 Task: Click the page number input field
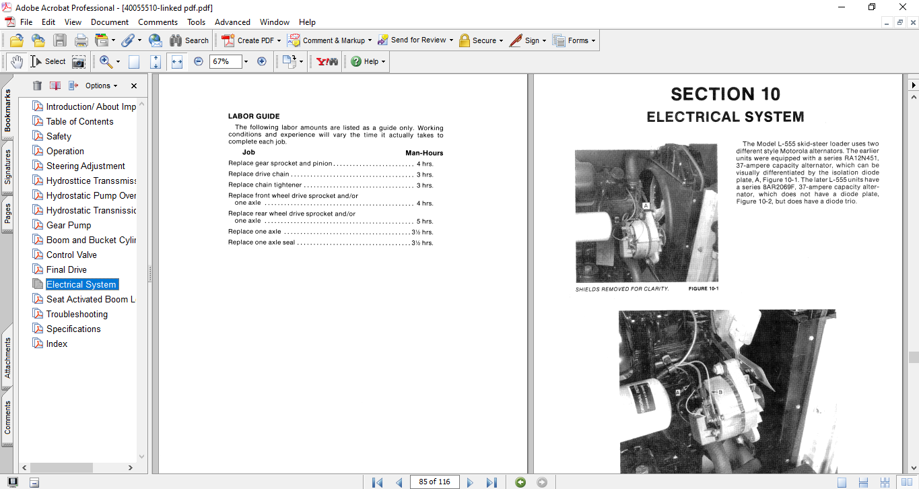[434, 482]
